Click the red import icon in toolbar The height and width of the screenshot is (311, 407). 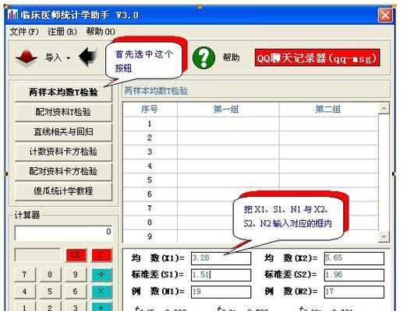point(27,58)
